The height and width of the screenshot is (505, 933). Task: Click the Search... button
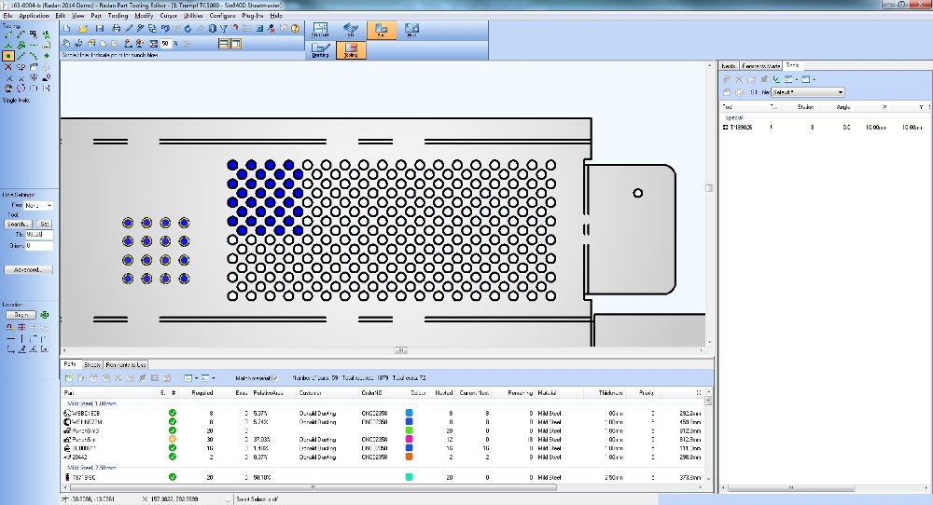18,224
